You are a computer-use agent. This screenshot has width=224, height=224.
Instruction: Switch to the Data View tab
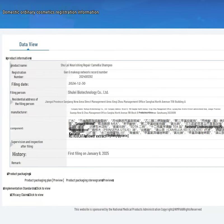(29, 45)
